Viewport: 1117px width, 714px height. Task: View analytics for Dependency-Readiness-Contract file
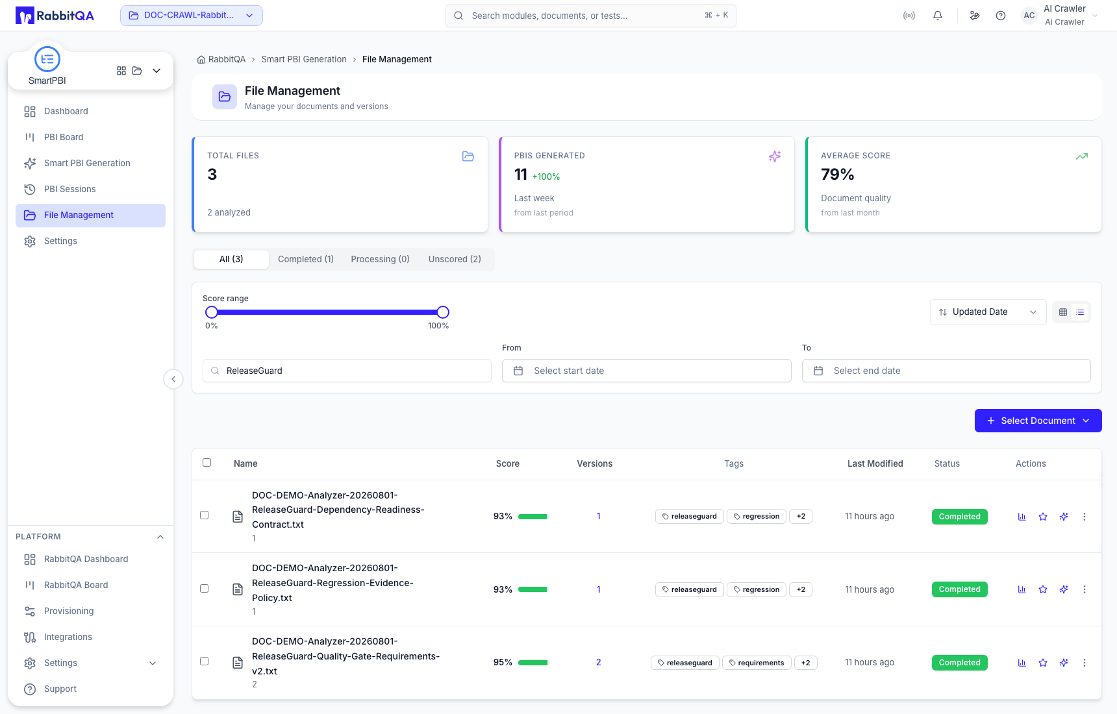[1022, 517]
